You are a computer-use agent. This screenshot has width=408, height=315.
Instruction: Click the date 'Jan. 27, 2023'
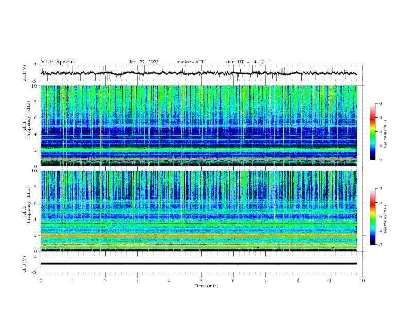[144, 62]
